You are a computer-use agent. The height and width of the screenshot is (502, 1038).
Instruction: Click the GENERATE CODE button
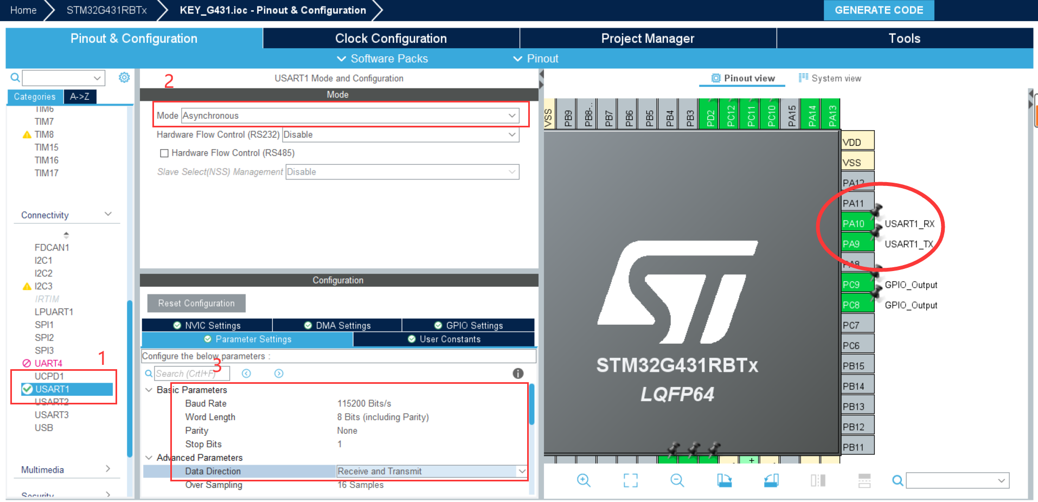pyautogui.click(x=879, y=10)
